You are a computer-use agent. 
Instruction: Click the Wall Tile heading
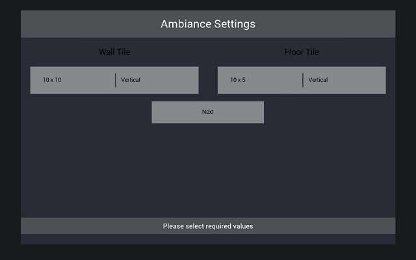click(114, 52)
